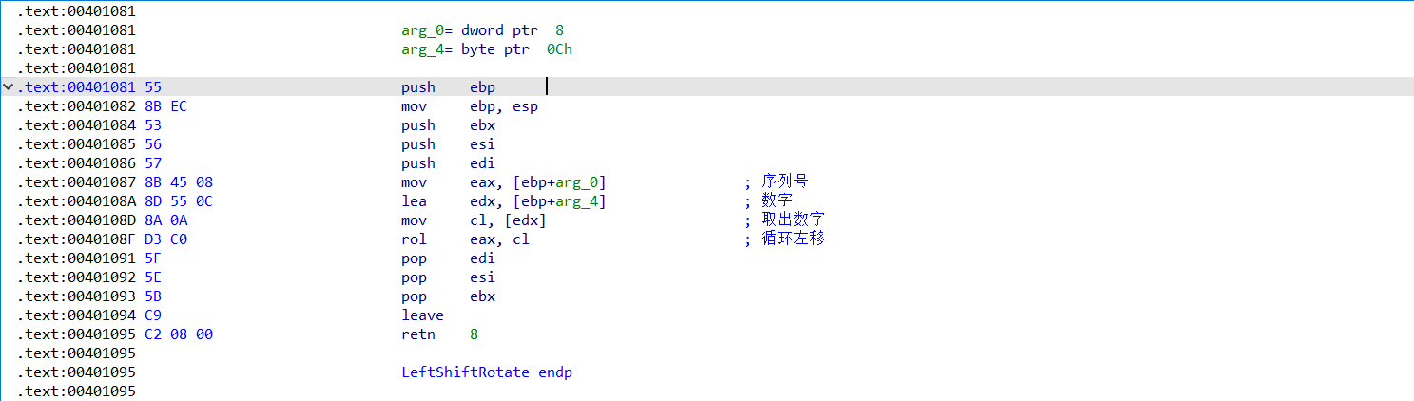Select opcode bytes 8B EC
This screenshot has height=401, width=1414.
[165, 106]
